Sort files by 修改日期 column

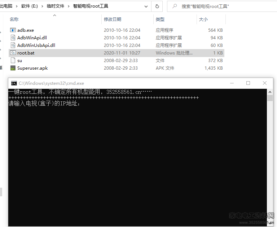tap(113, 19)
